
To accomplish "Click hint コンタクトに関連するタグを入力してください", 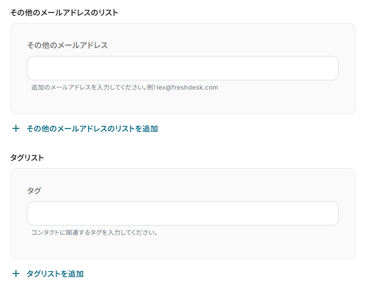I will tap(95, 233).
